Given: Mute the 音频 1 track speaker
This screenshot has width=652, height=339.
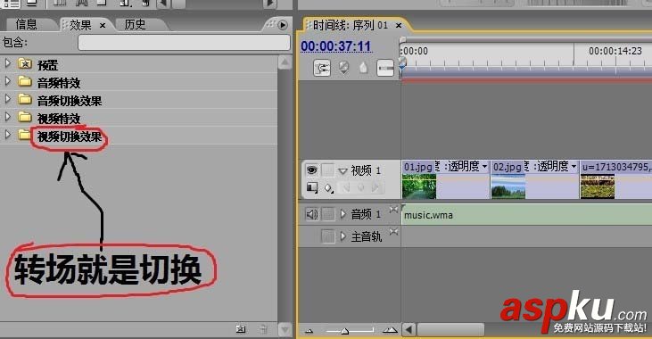Looking at the screenshot, I should click(x=312, y=214).
